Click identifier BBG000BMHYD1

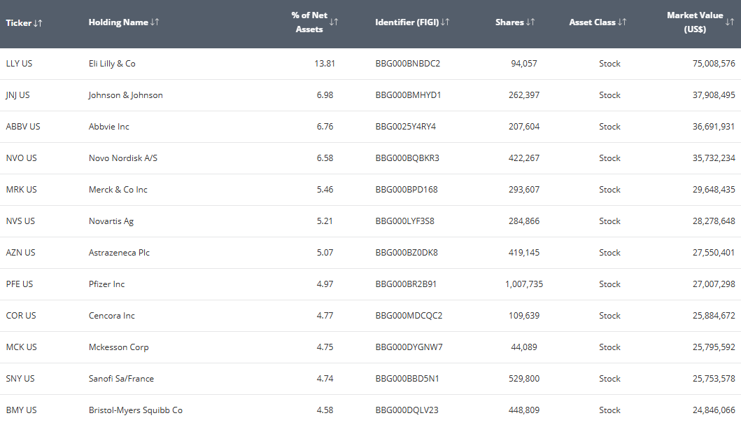tap(409, 95)
